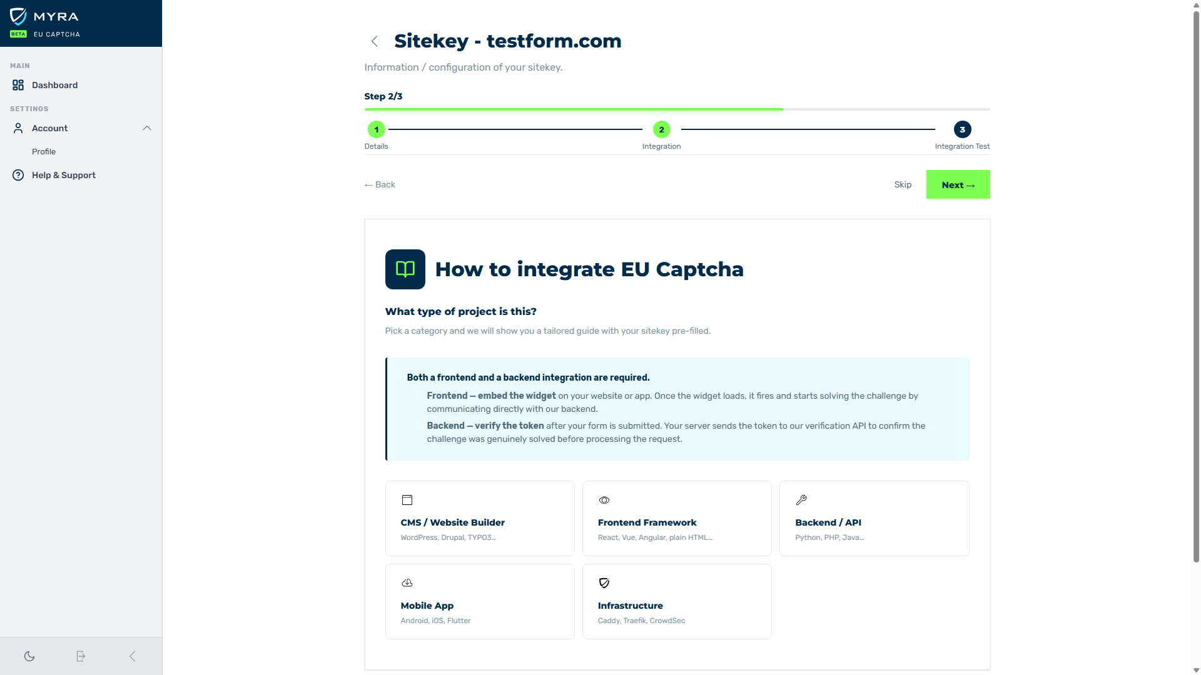Screen dimensions: 1201x675
Task: Click the back chevron beside the Sitekey title
Action: point(375,41)
